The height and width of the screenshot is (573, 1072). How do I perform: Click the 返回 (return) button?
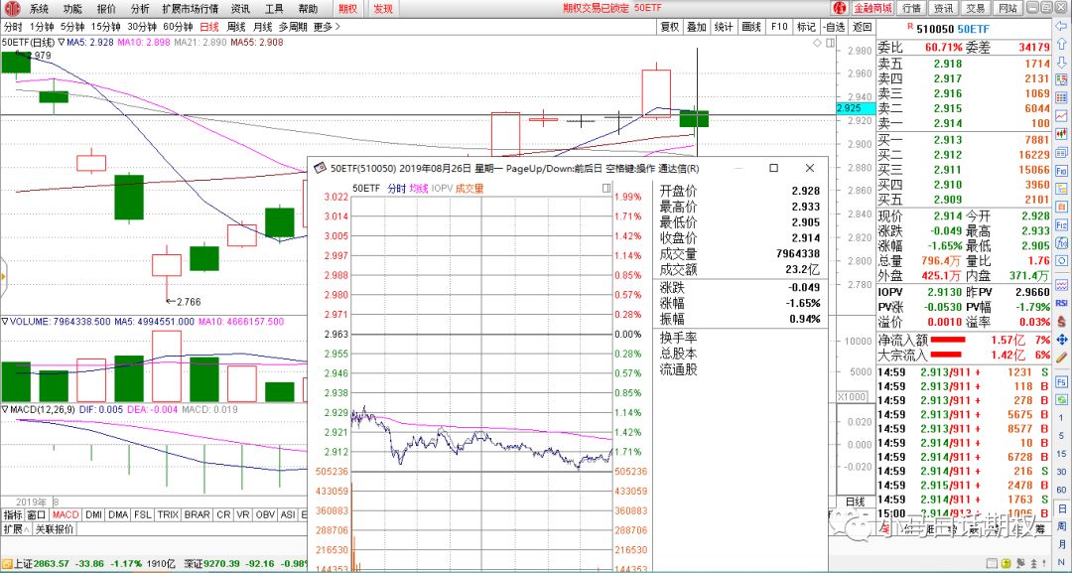coord(864,27)
